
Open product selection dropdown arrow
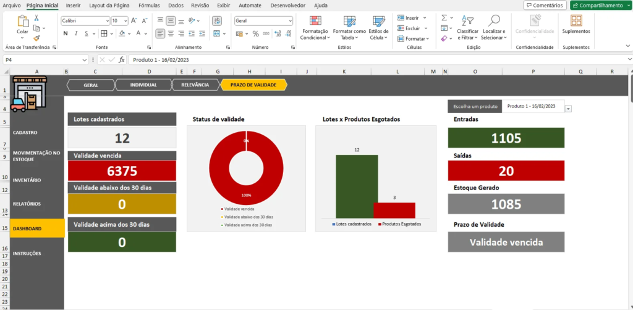(568, 109)
